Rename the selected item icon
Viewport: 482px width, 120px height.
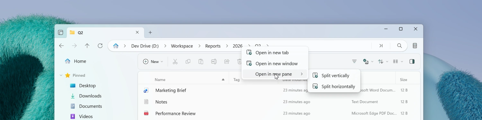(214, 61)
